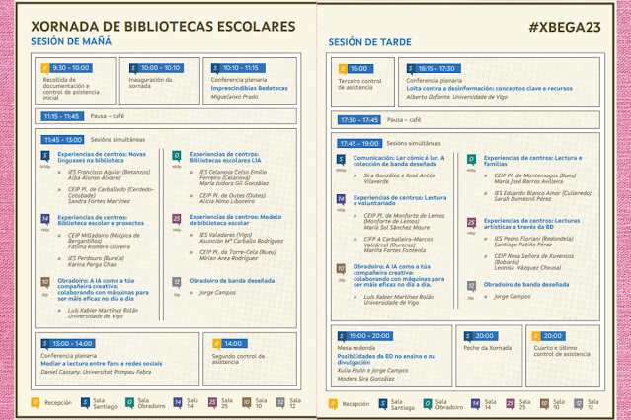Select the '14:00' second attendance check time

[233, 344]
